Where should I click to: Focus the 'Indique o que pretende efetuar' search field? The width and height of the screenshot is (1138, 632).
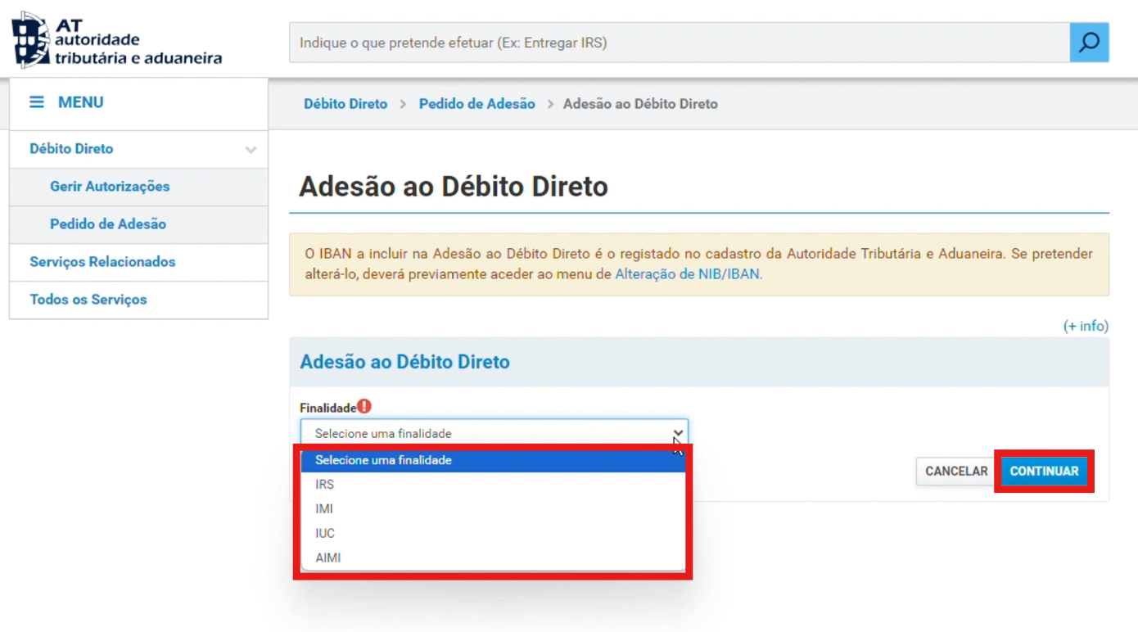[680, 43]
